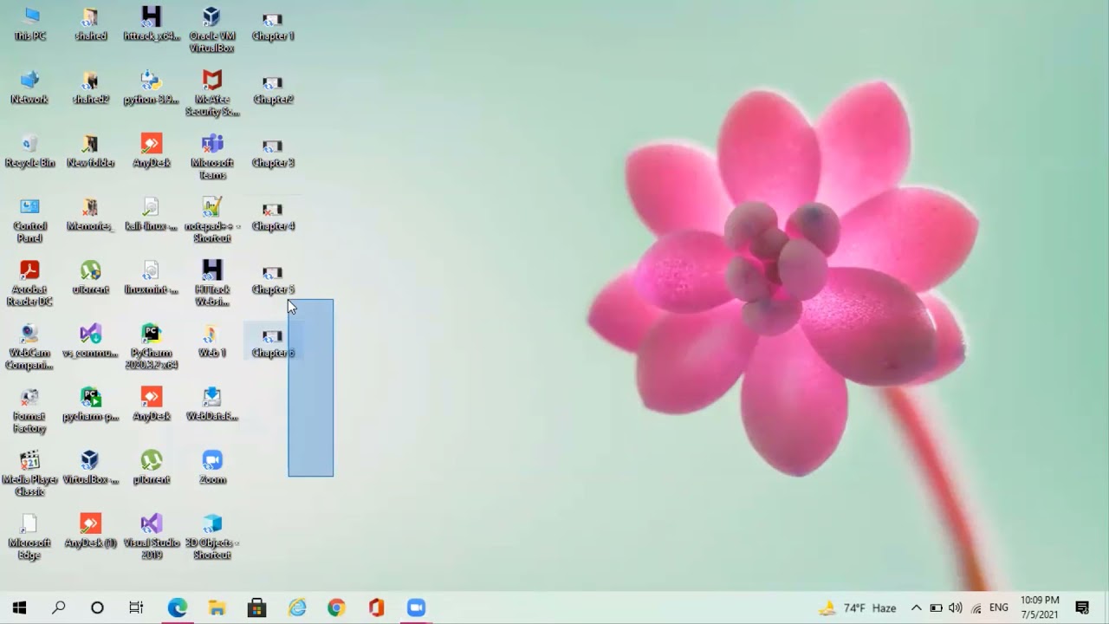Select the shahed2 folder icon
Screen dimensions: 1109x624
click(90, 88)
